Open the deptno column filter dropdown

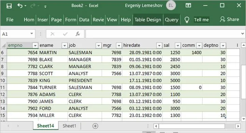(223, 46)
